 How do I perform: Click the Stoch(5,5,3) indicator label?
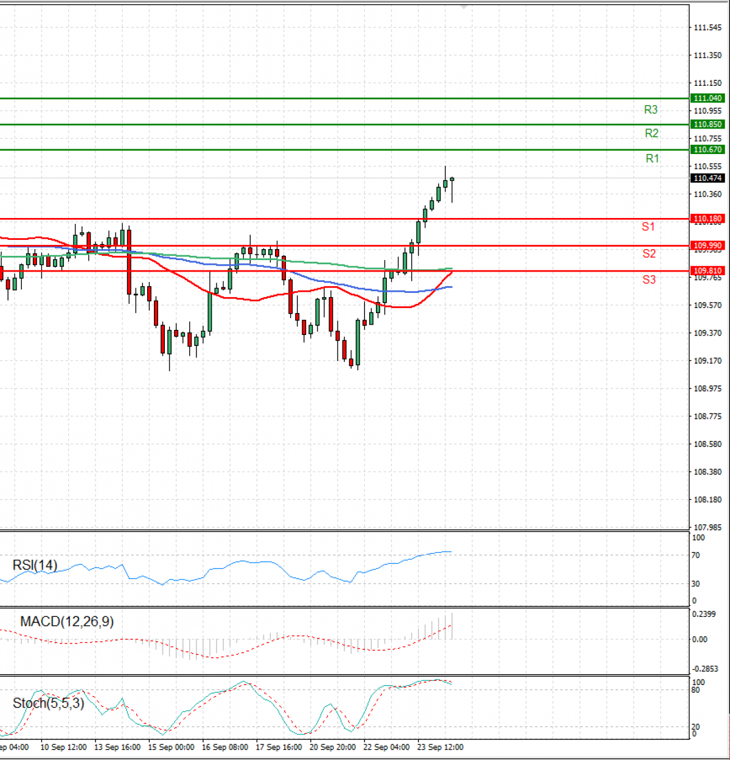coord(49,703)
